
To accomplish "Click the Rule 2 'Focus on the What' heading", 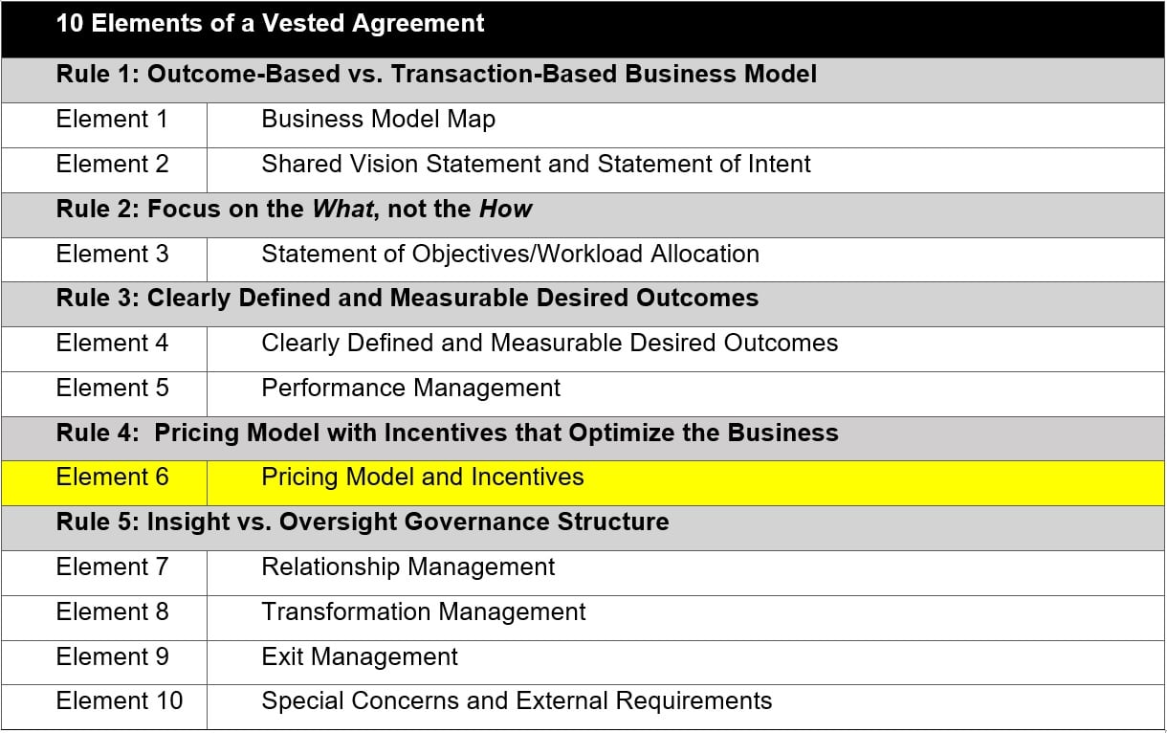I will pos(294,210).
